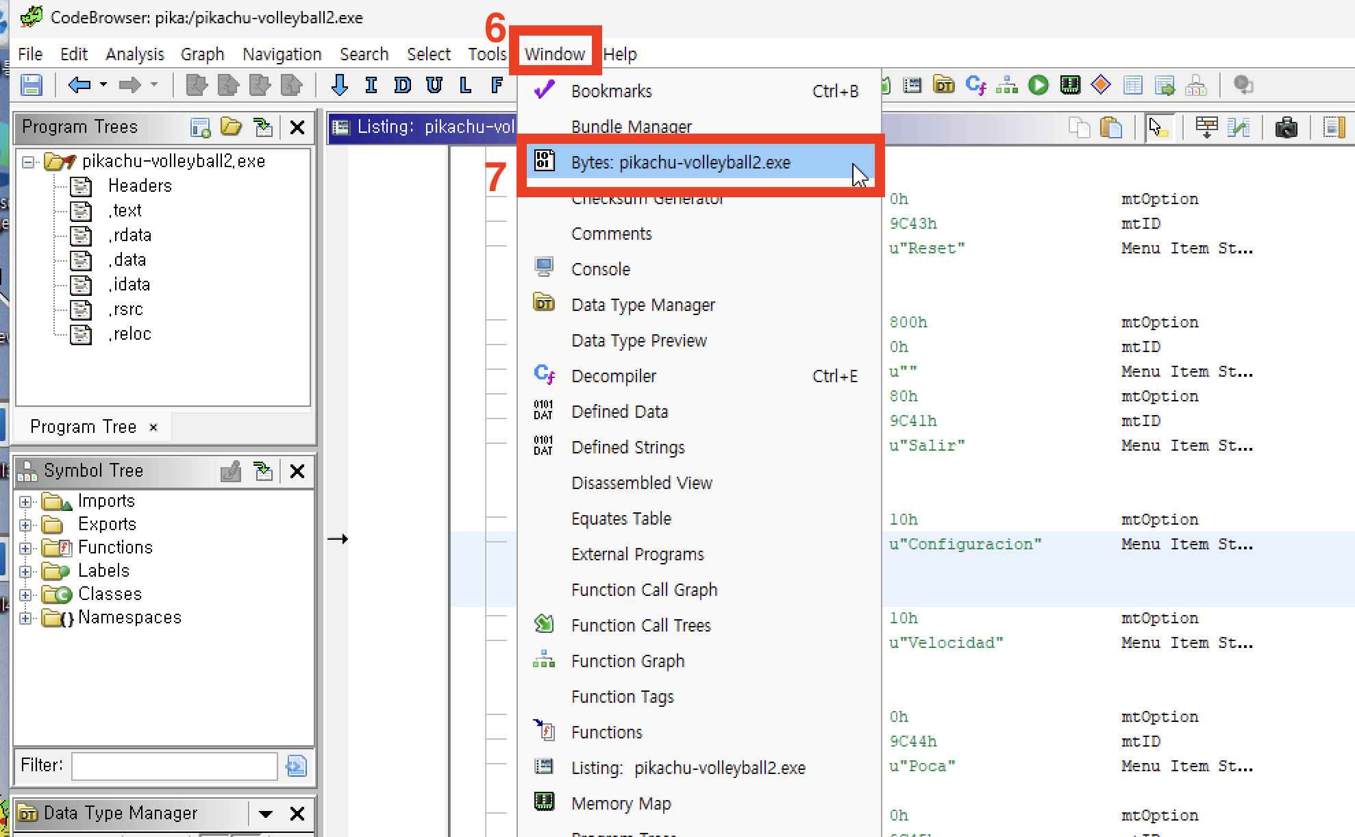Open the Help menu
The height and width of the screenshot is (837, 1355).
(x=620, y=54)
